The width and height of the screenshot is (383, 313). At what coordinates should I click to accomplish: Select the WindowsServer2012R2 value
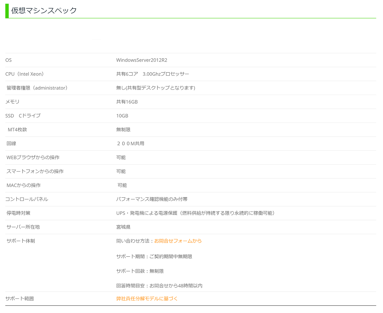click(x=142, y=60)
